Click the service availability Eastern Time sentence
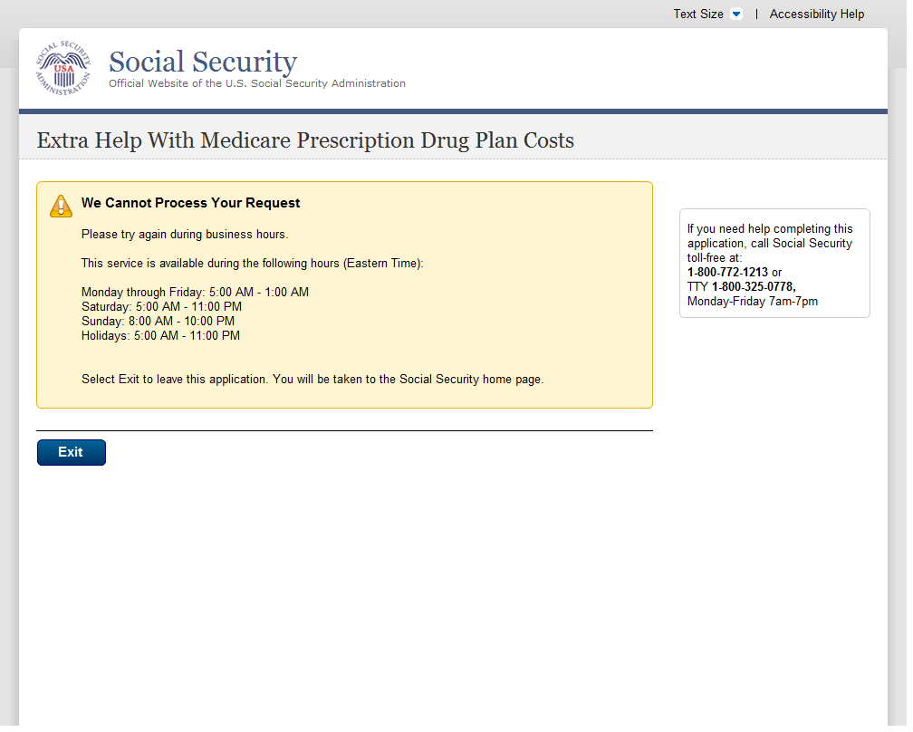Viewport: 913px width, 732px height. tap(252, 264)
